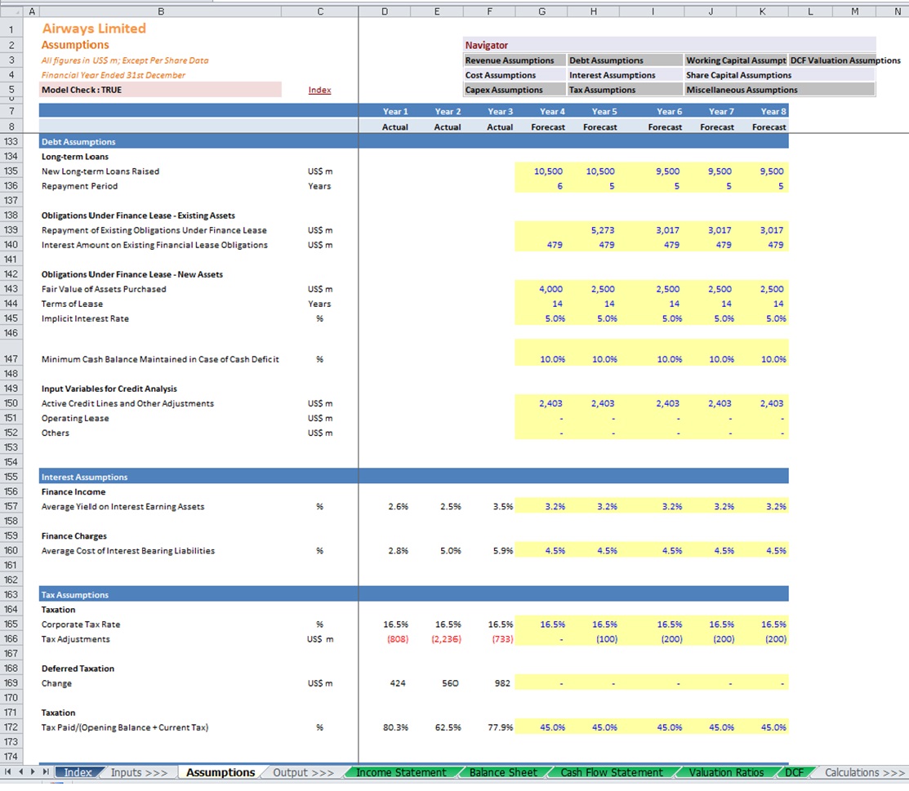Go to first sheet tab arrow
This screenshot has width=909, height=791.
tap(7, 772)
